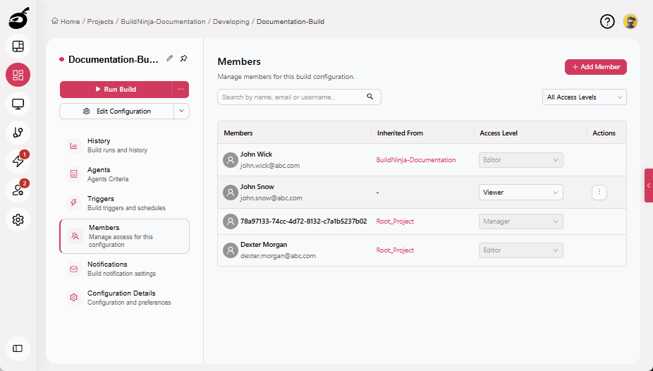653x371 pixels.
Task: Follow Root_Project link for member 78a97133
Action: [x=395, y=221]
